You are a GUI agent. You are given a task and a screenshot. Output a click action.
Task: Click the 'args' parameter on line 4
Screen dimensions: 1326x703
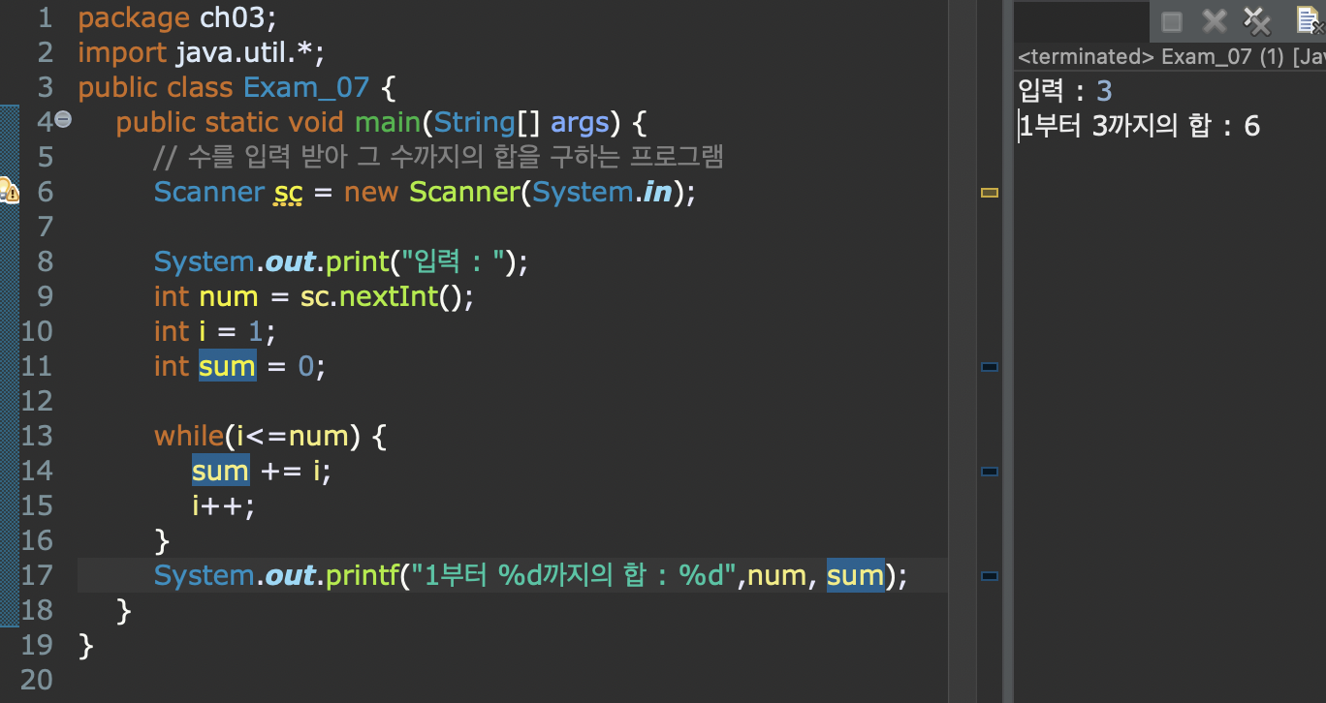[580, 123]
